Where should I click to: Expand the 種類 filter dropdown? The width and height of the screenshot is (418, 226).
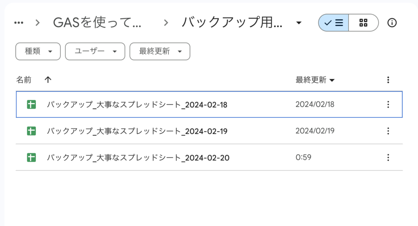tap(38, 51)
